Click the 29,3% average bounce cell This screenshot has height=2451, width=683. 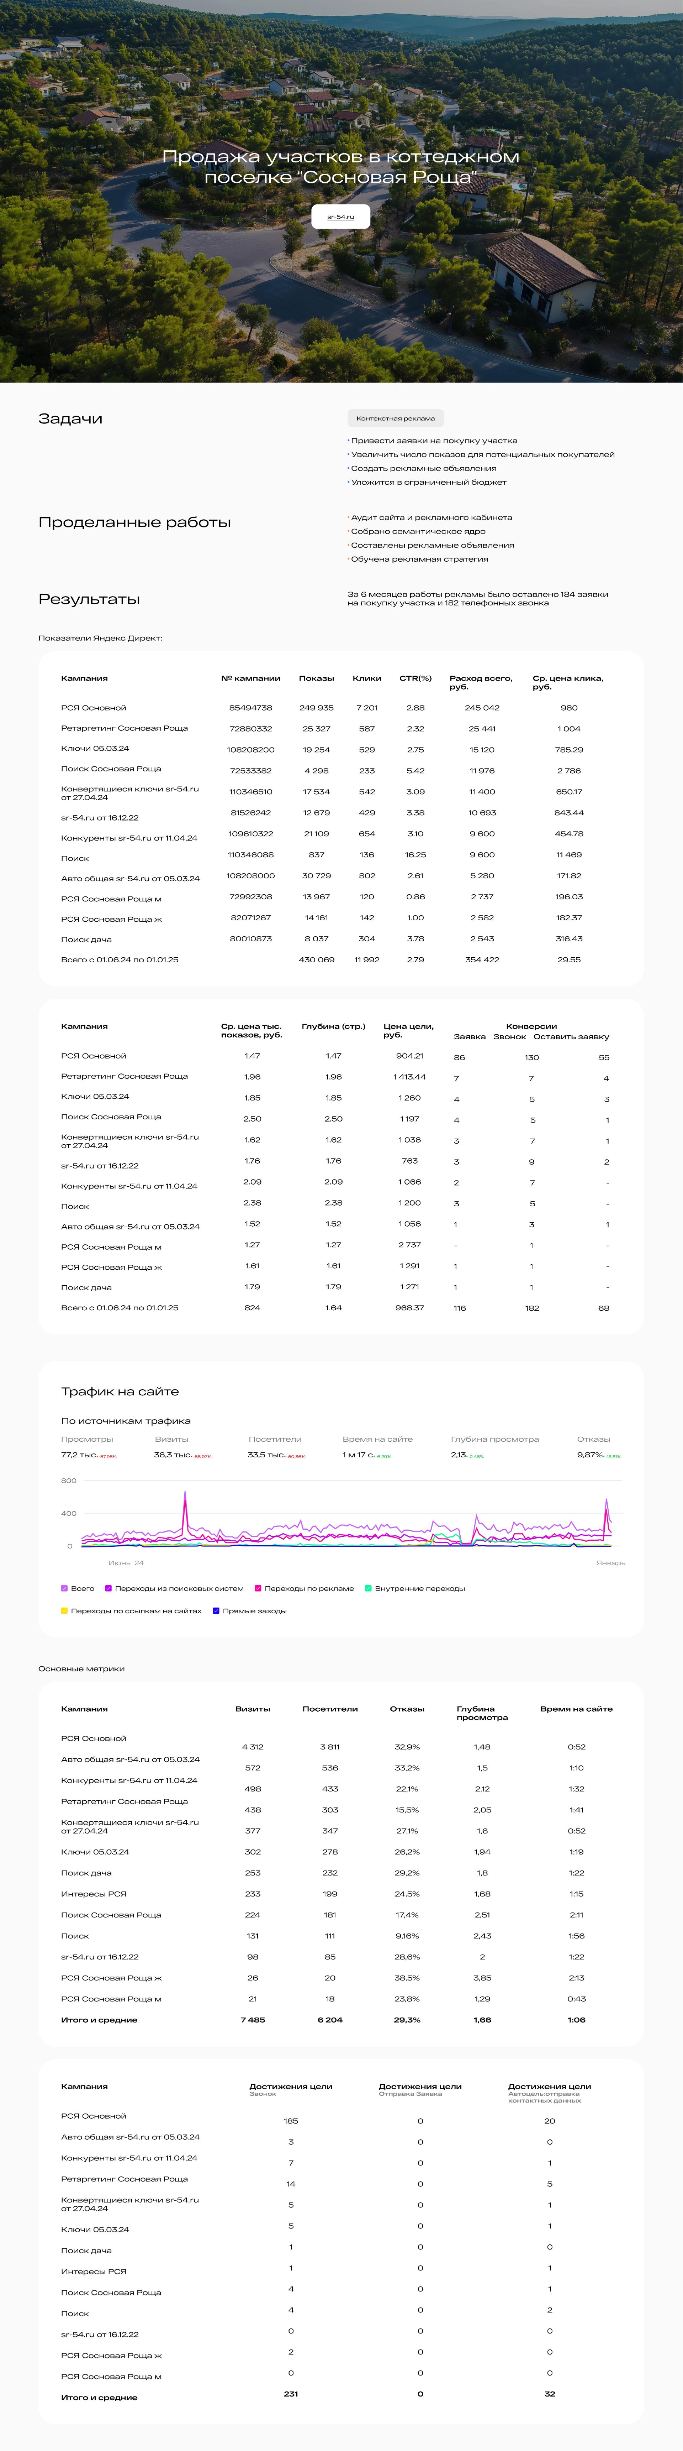pos(407,2020)
